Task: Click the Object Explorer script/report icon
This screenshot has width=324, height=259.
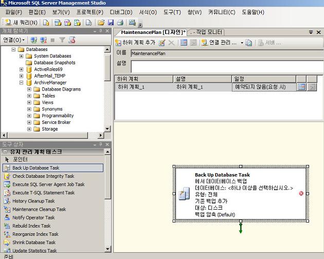Action: [x=72, y=40]
